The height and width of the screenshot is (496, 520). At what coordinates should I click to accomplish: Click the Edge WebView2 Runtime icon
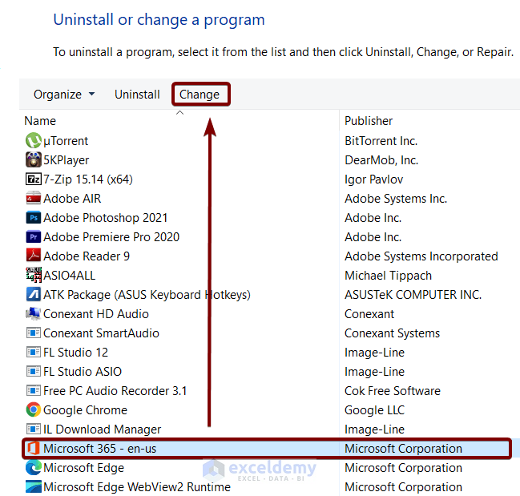pyautogui.click(x=34, y=486)
